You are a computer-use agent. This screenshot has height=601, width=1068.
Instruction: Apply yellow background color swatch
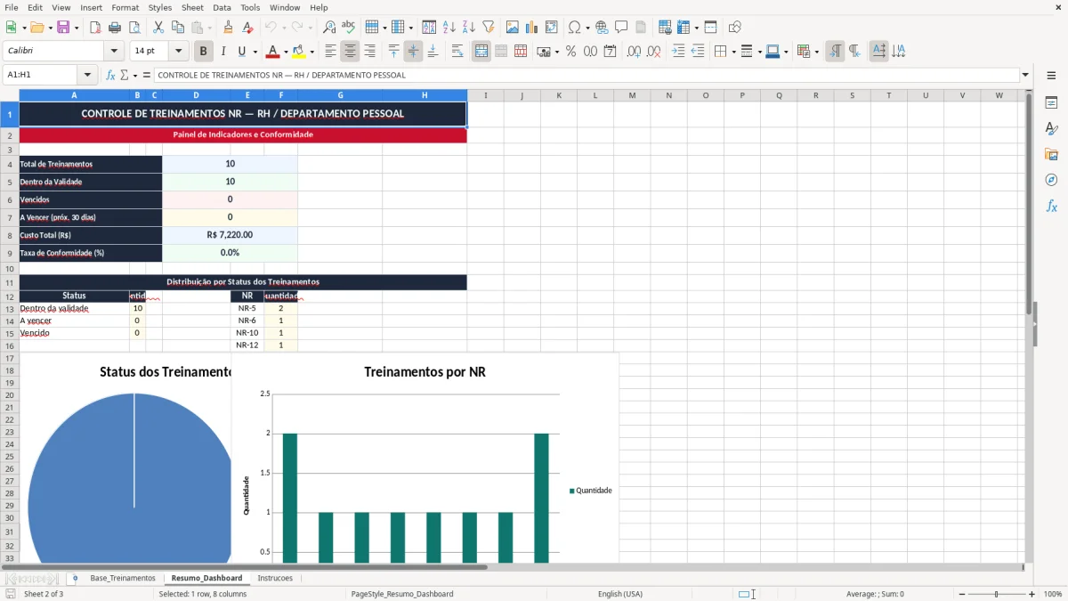[299, 52]
